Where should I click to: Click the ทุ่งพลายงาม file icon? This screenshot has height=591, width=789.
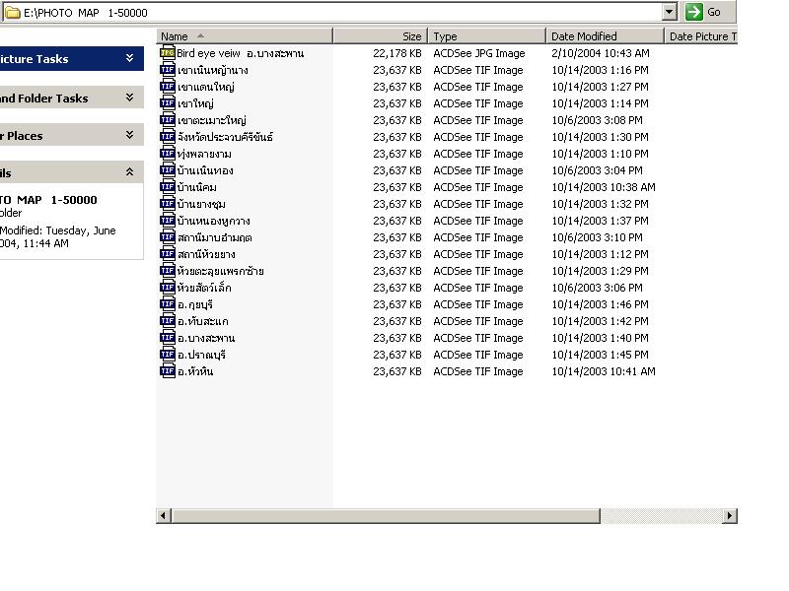[x=168, y=154]
